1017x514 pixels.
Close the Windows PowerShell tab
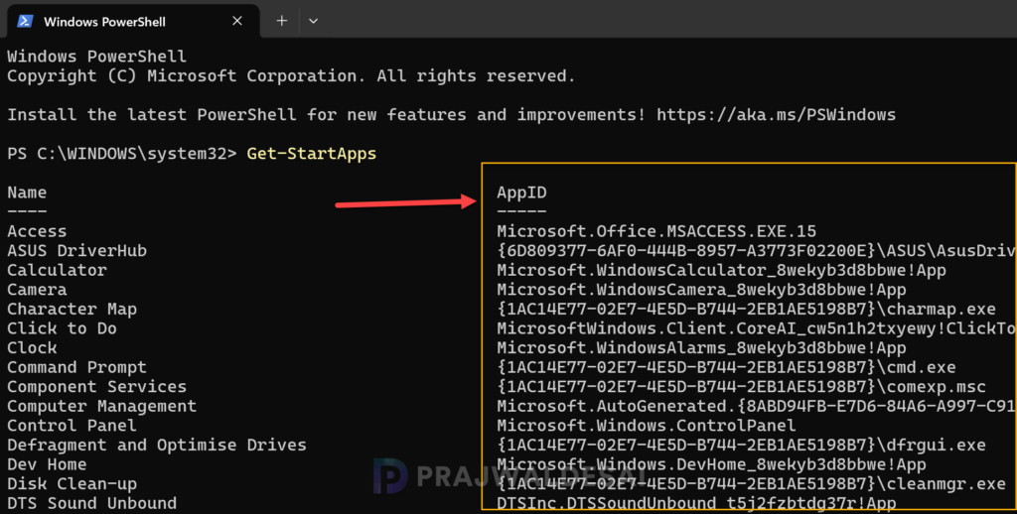[237, 22]
